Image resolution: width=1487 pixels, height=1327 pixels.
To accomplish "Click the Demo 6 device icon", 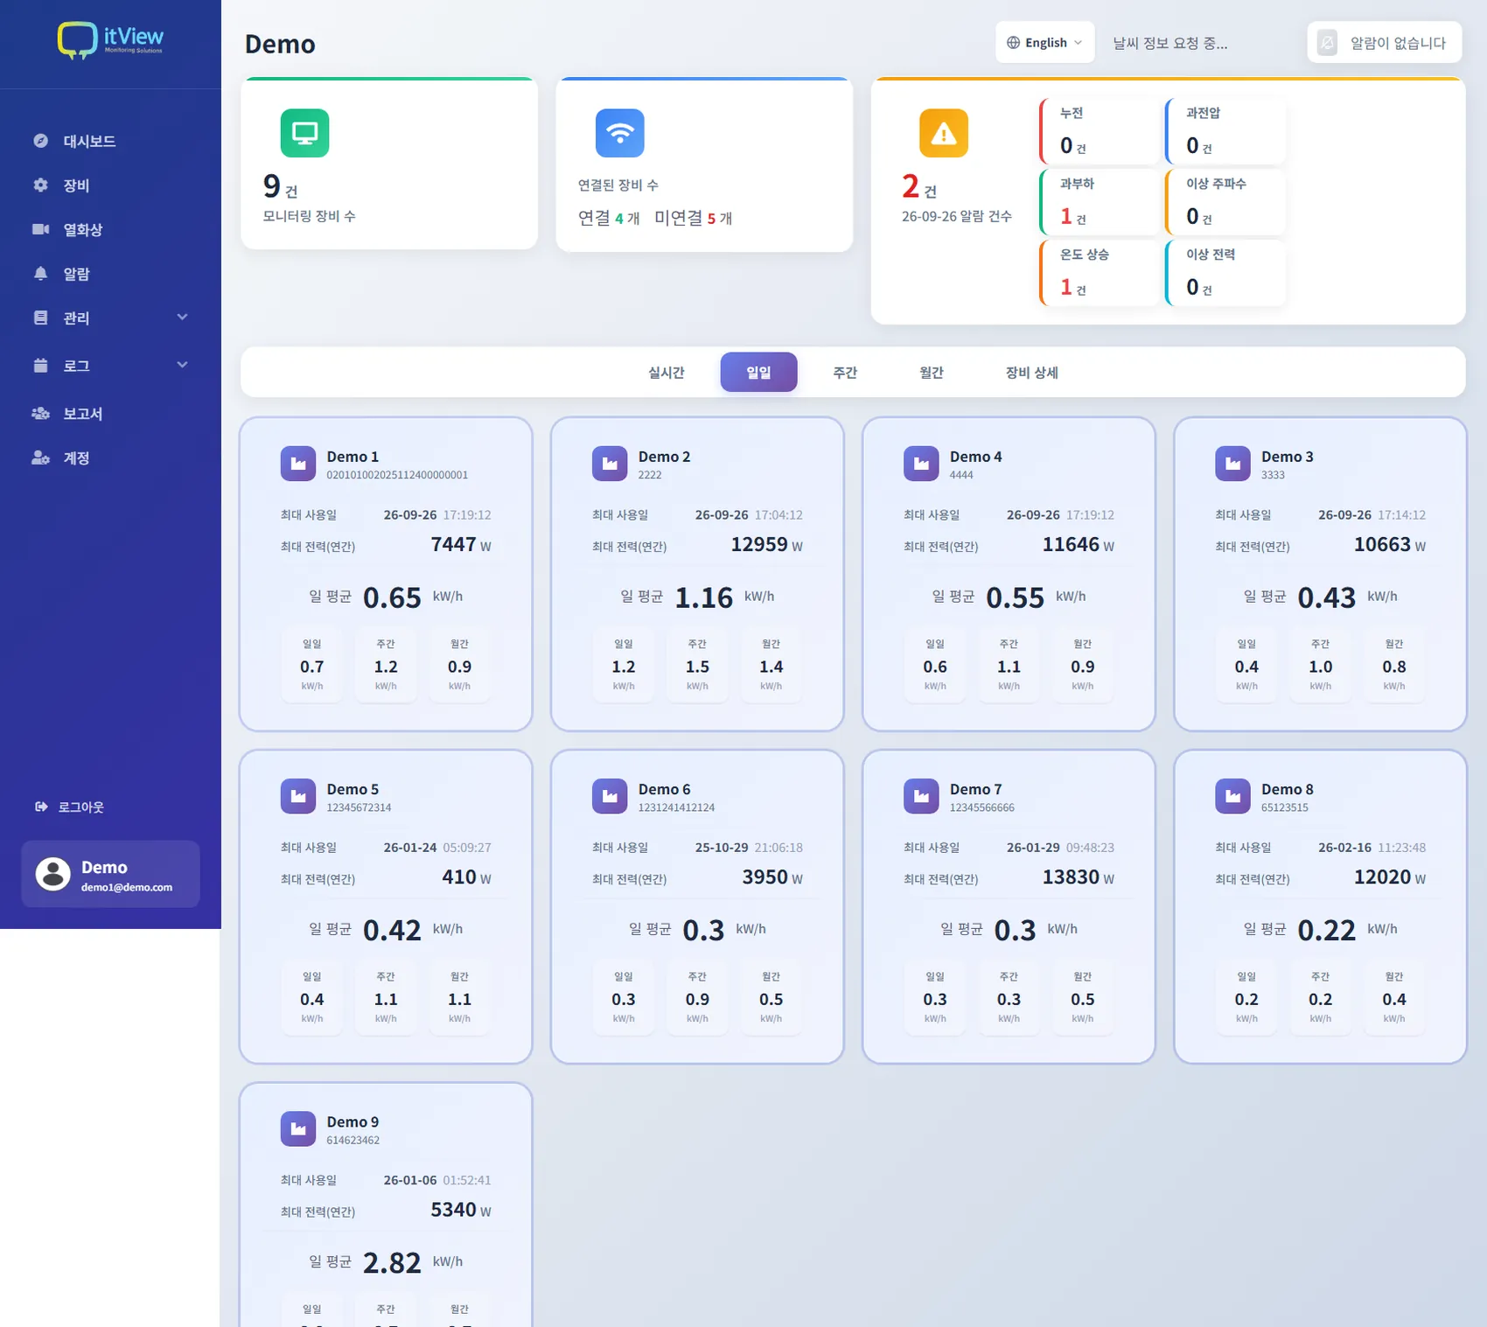I will [x=609, y=796].
